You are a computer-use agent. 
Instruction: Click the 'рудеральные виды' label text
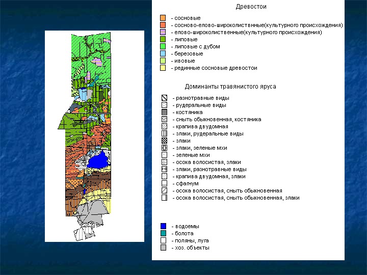pos(201,105)
